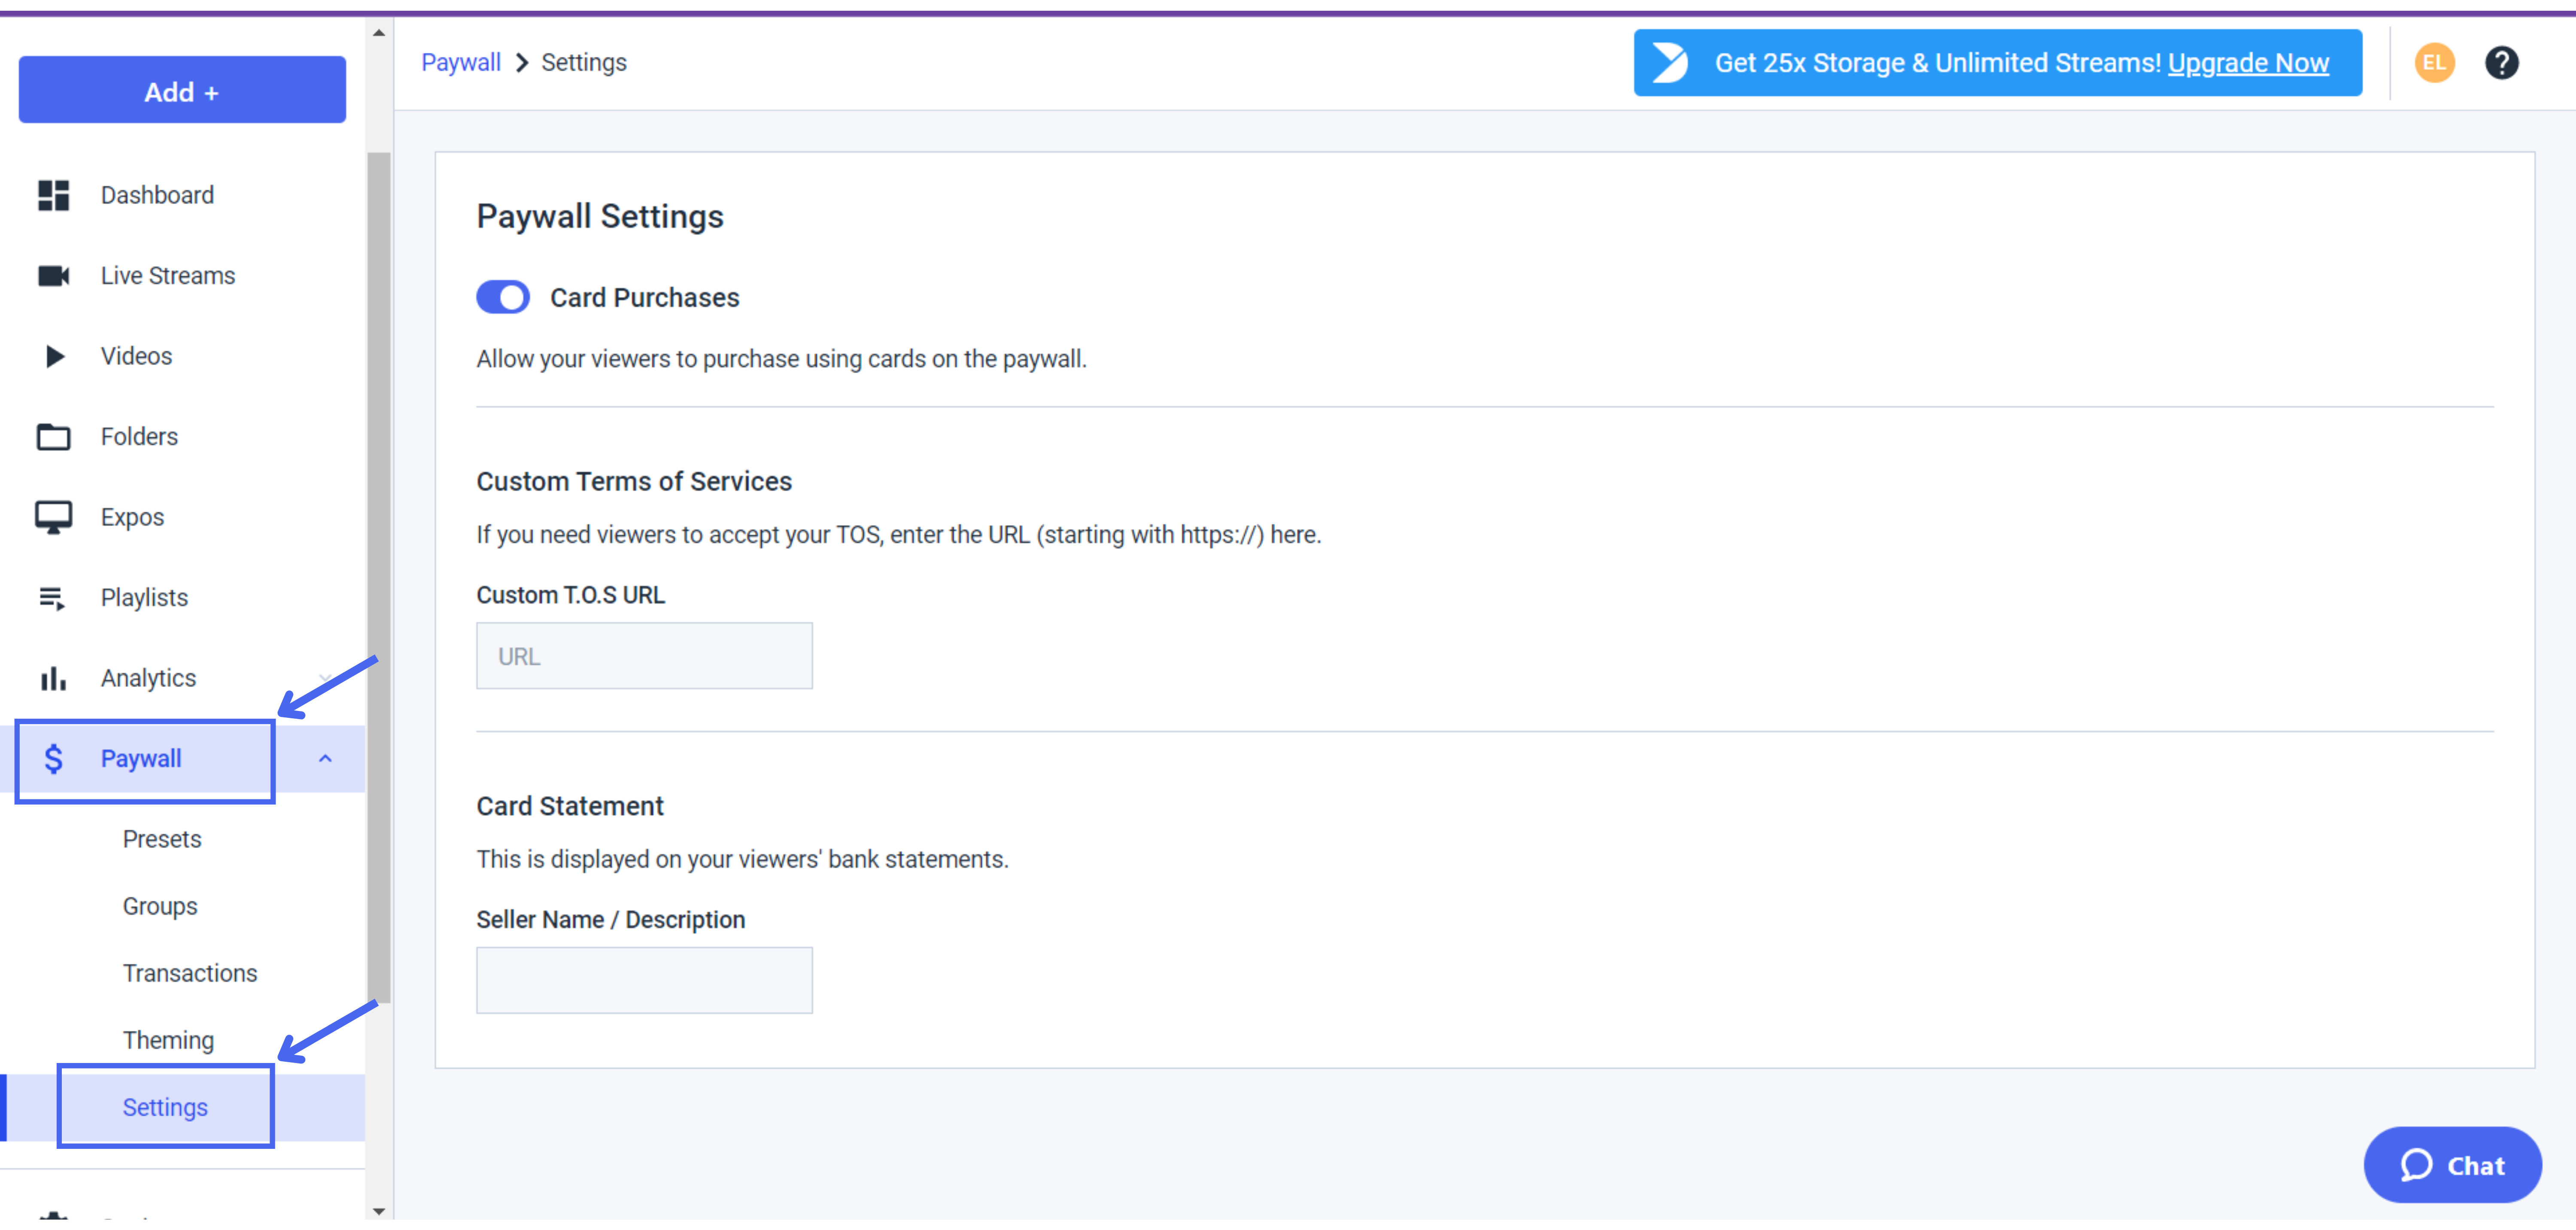Navigate to Expos
The image size is (2576, 1230).
click(x=132, y=518)
